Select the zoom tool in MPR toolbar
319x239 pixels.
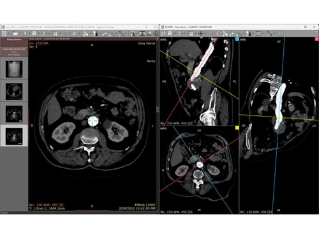[x=239, y=33]
